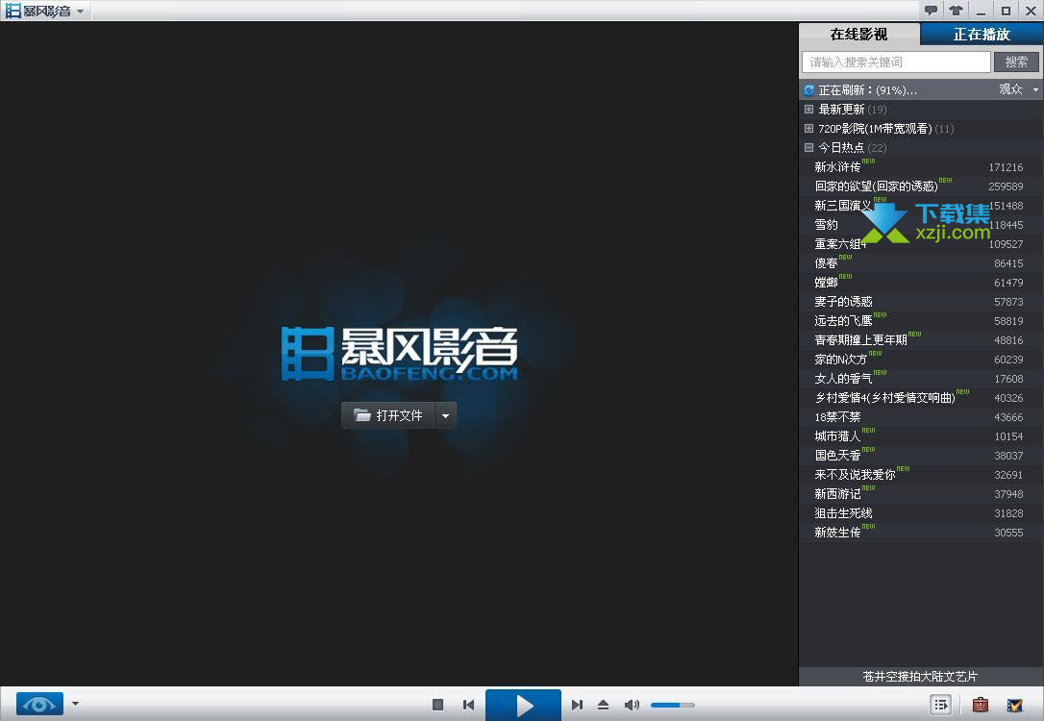This screenshot has width=1044, height=721.
Task: Select 女人的香气 in the hot list
Action: coord(844,379)
